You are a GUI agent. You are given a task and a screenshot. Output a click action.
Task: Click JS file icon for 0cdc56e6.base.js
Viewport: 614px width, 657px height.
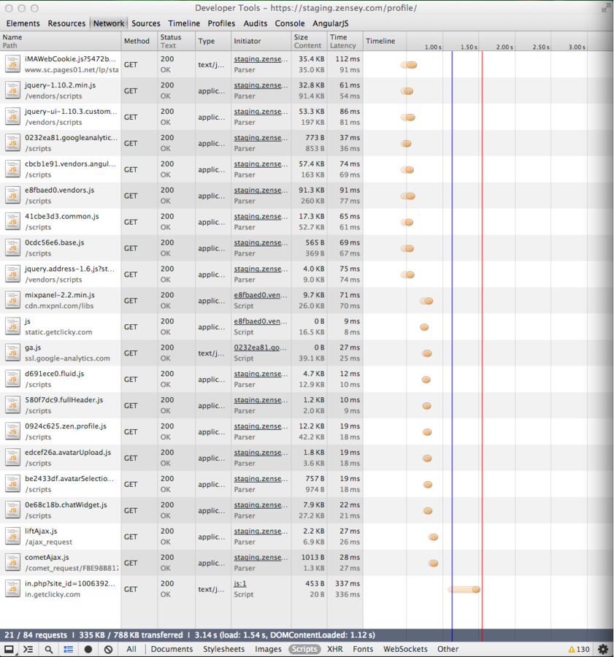click(x=12, y=248)
